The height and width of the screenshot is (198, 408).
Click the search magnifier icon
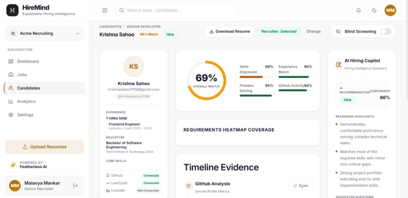tap(121, 11)
